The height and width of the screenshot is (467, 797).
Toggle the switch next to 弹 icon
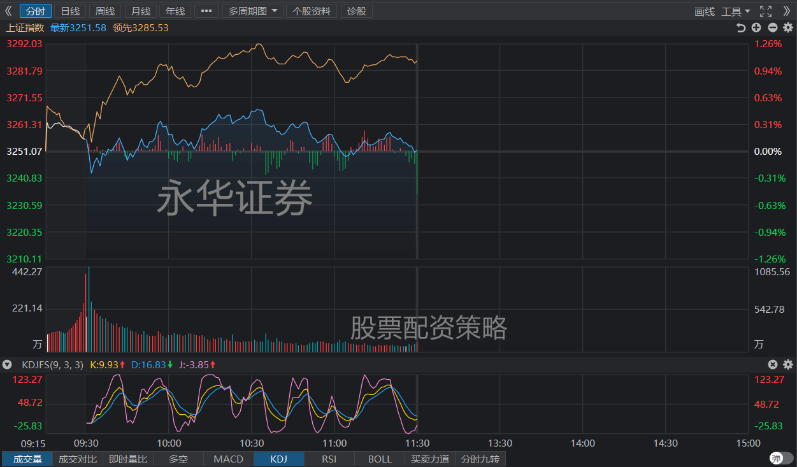click(x=782, y=458)
